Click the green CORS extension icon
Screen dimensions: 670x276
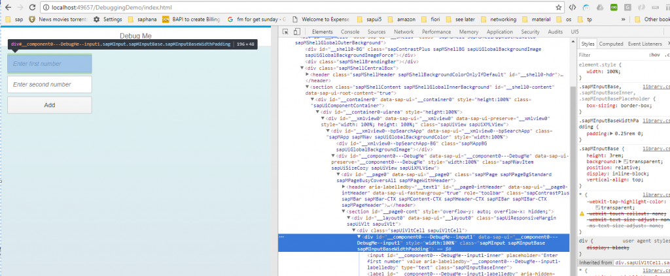click(x=614, y=7)
